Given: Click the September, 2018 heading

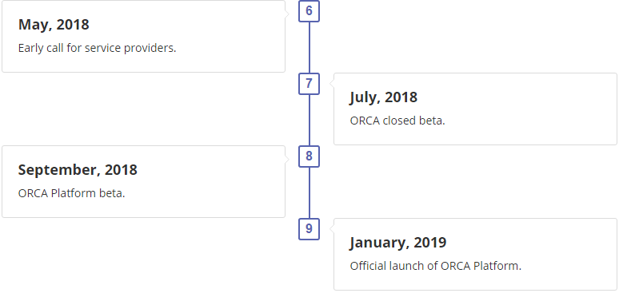Looking at the screenshot, I should tap(78, 170).
